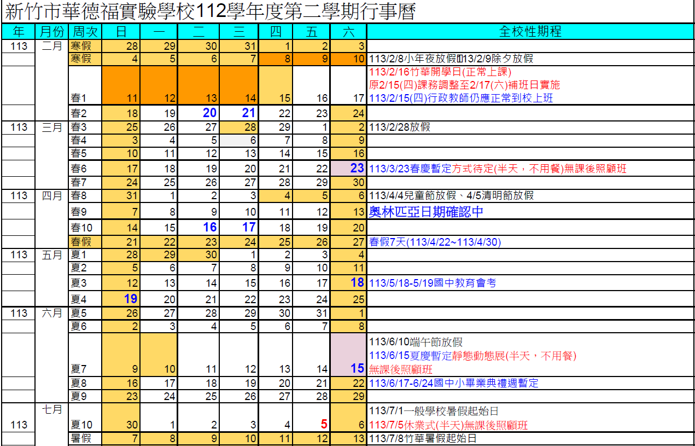This screenshot has width=695, height=446.
Task: Click the note 113/2/8小年夜放假 113/2/9除夕放假
Action: (x=451, y=59)
